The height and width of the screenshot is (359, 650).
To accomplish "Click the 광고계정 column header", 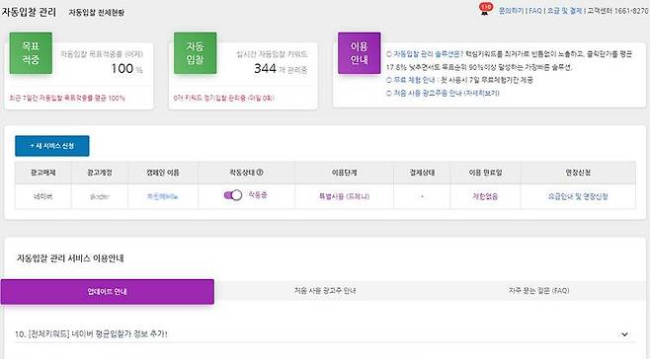I will [x=100, y=173].
